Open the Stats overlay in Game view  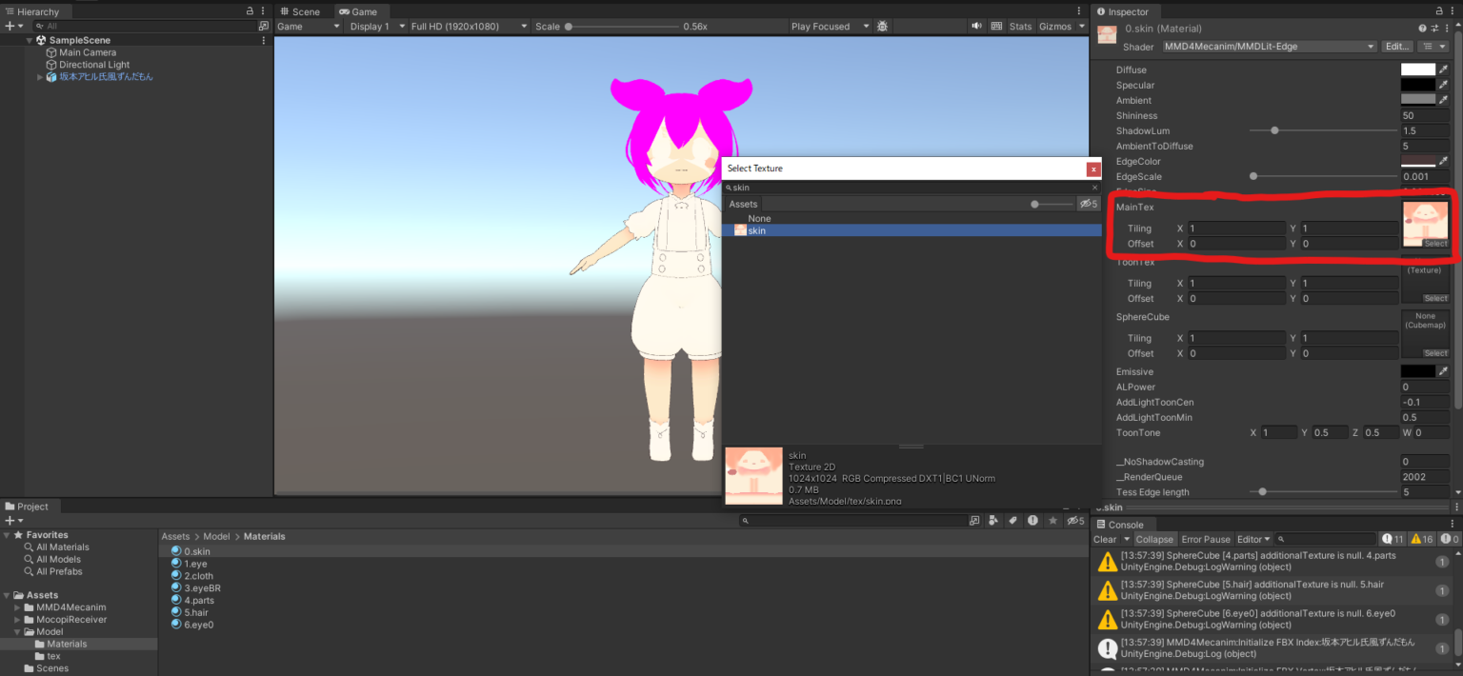click(1020, 26)
